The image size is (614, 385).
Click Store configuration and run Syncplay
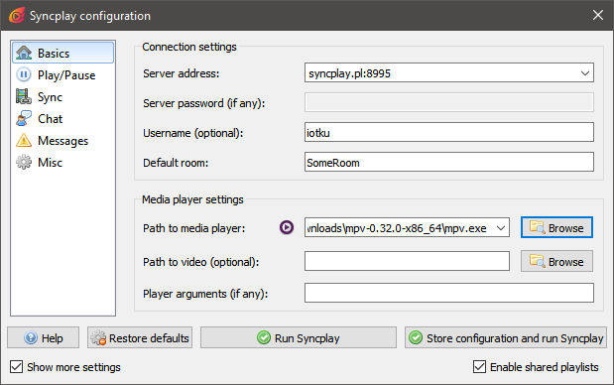(506, 337)
